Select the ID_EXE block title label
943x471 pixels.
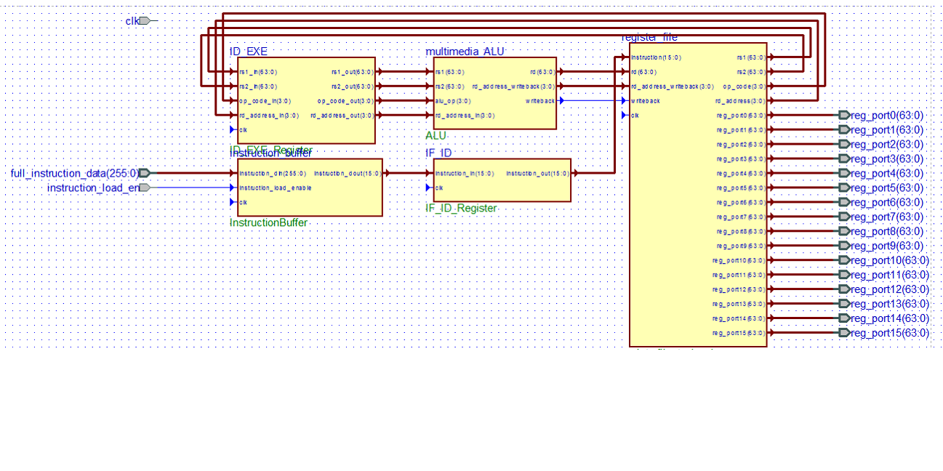coord(249,52)
